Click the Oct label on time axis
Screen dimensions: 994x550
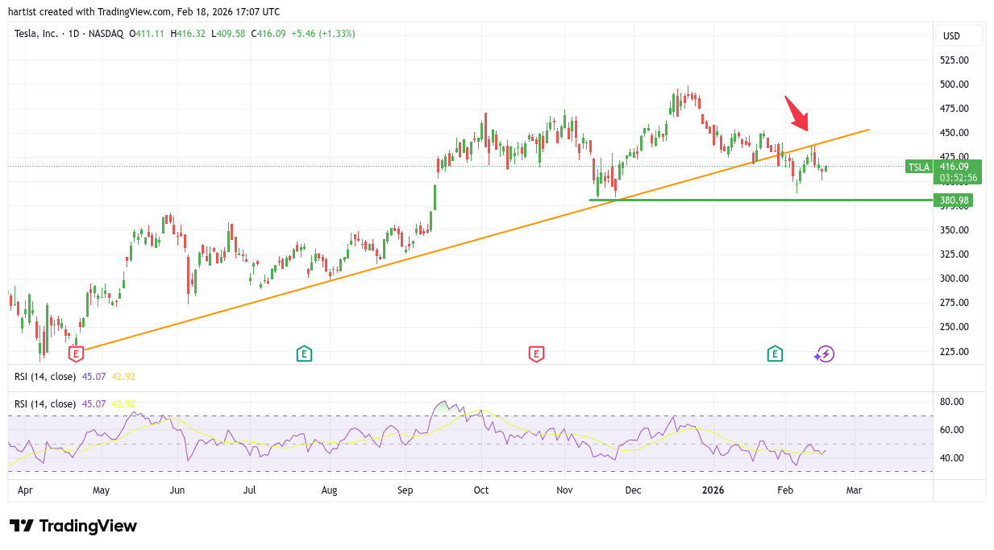point(481,490)
